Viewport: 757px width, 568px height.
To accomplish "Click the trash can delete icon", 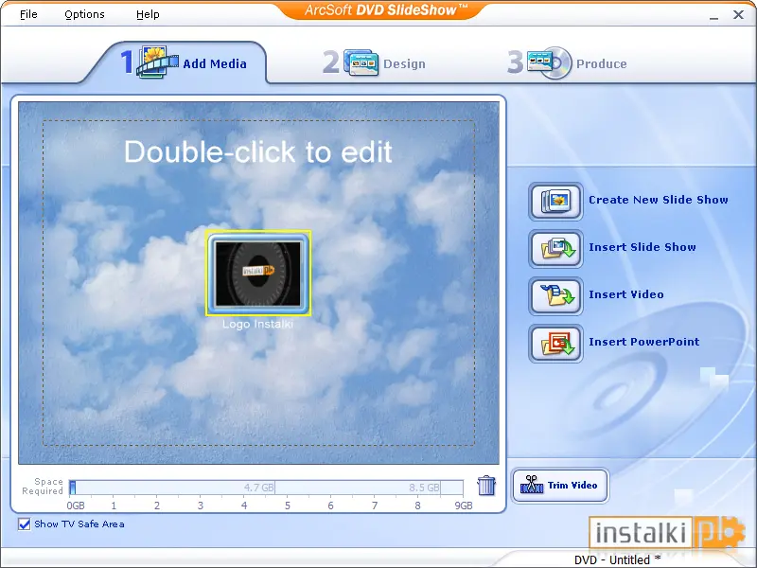I will click(486, 486).
